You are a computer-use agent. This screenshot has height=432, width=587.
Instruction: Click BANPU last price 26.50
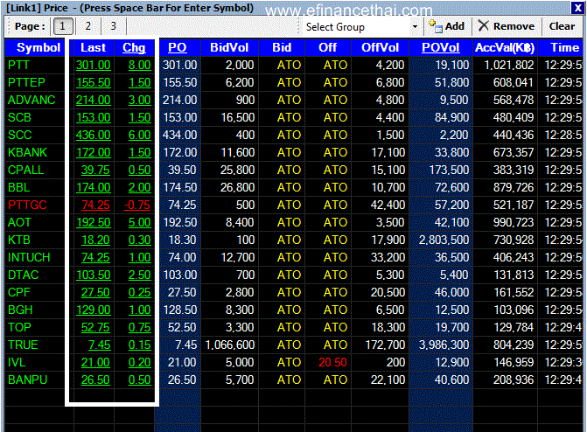click(96, 380)
